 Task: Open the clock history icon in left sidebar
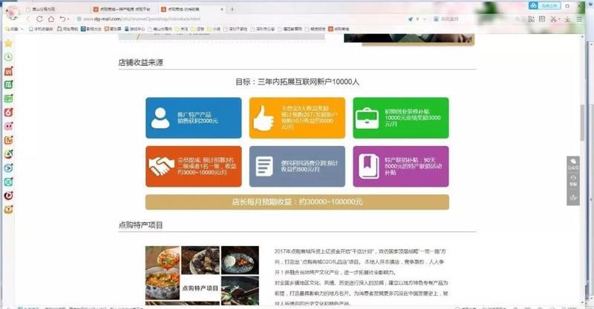point(8,57)
